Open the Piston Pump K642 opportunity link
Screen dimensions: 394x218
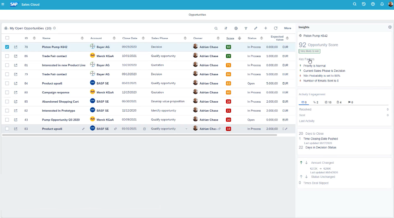[x=55, y=47]
